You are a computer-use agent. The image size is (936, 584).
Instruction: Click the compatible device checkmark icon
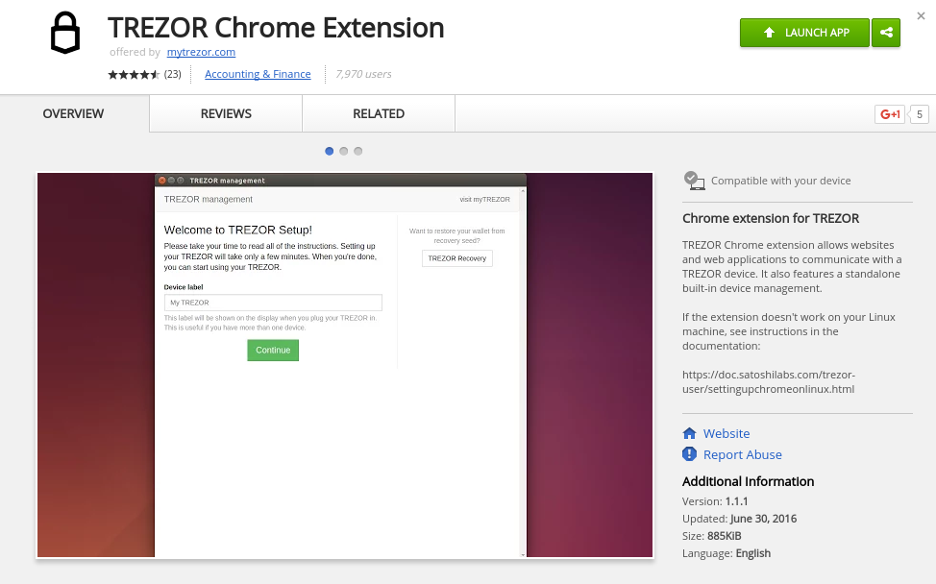693,180
